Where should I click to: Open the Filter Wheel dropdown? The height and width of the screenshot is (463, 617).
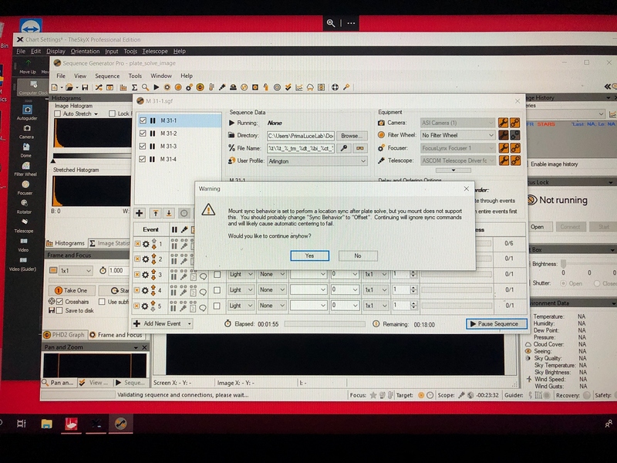point(457,135)
